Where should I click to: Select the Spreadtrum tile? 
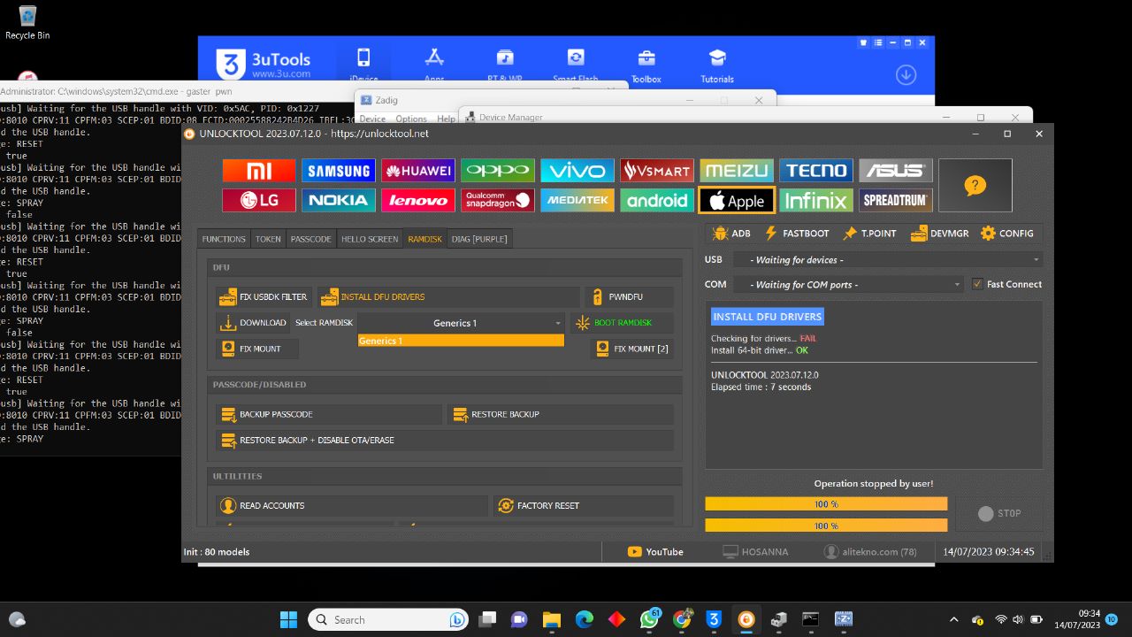pyautogui.click(x=896, y=200)
